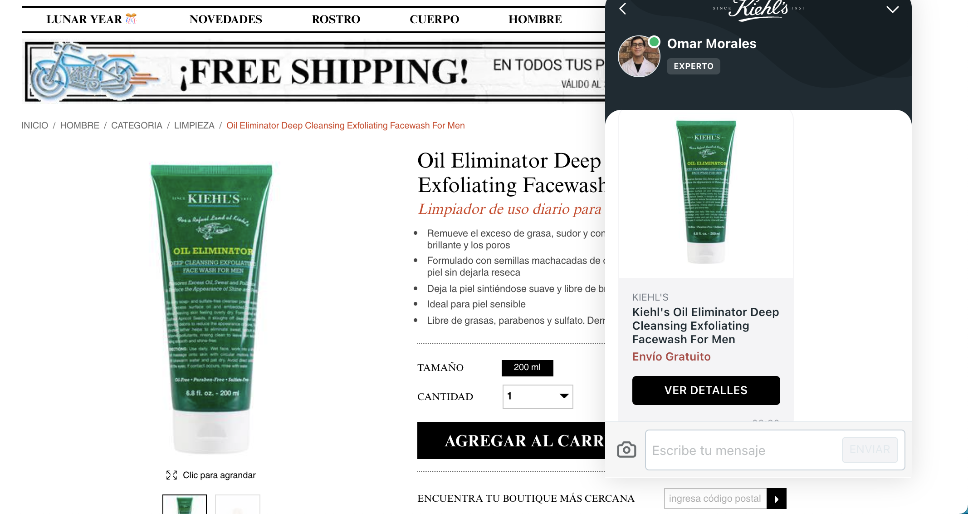The image size is (968, 514).
Task: Select the first product thumbnail
Action: point(185,504)
